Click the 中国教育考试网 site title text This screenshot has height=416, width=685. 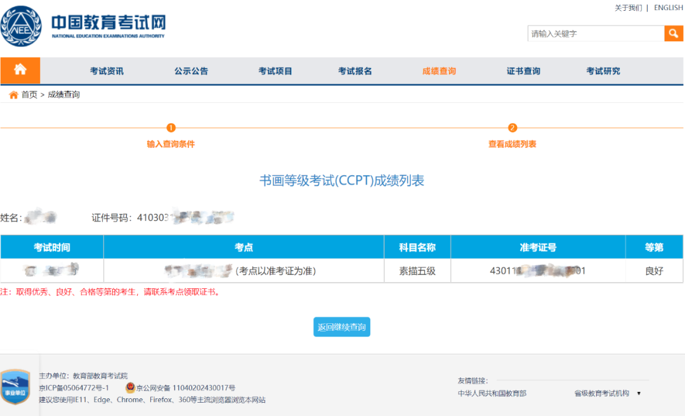click(108, 23)
